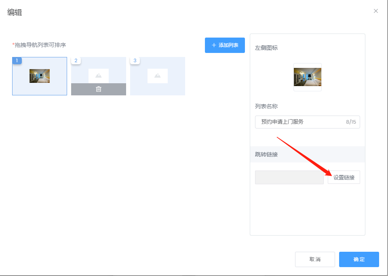Click the number badge on list item 3
The image size is (388, 276).
(x=135, y=60)
